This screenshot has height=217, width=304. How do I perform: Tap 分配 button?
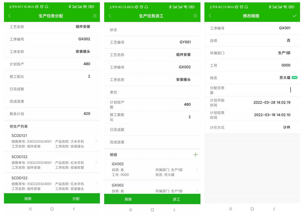[76, 199]
